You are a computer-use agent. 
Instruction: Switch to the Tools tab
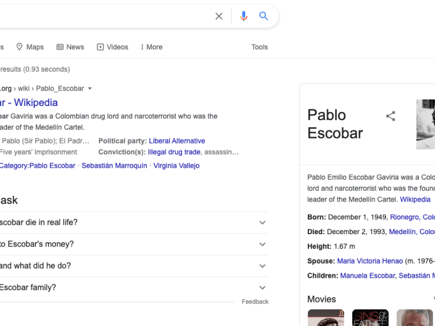coord(259,47)
